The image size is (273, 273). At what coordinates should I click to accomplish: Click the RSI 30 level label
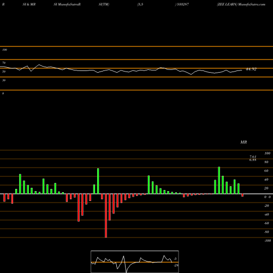click(x=4, y=80)
